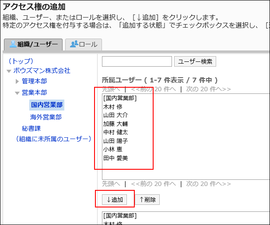Click the group icon on ロール tab
This screenshot has width=270, height=225.
[74, 44]
